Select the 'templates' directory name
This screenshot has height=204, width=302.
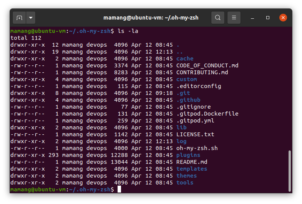192,169
